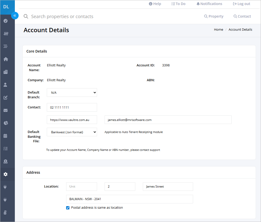
Task: Select the Property search button
Action: pyautogui.click(x=214, y=16)
